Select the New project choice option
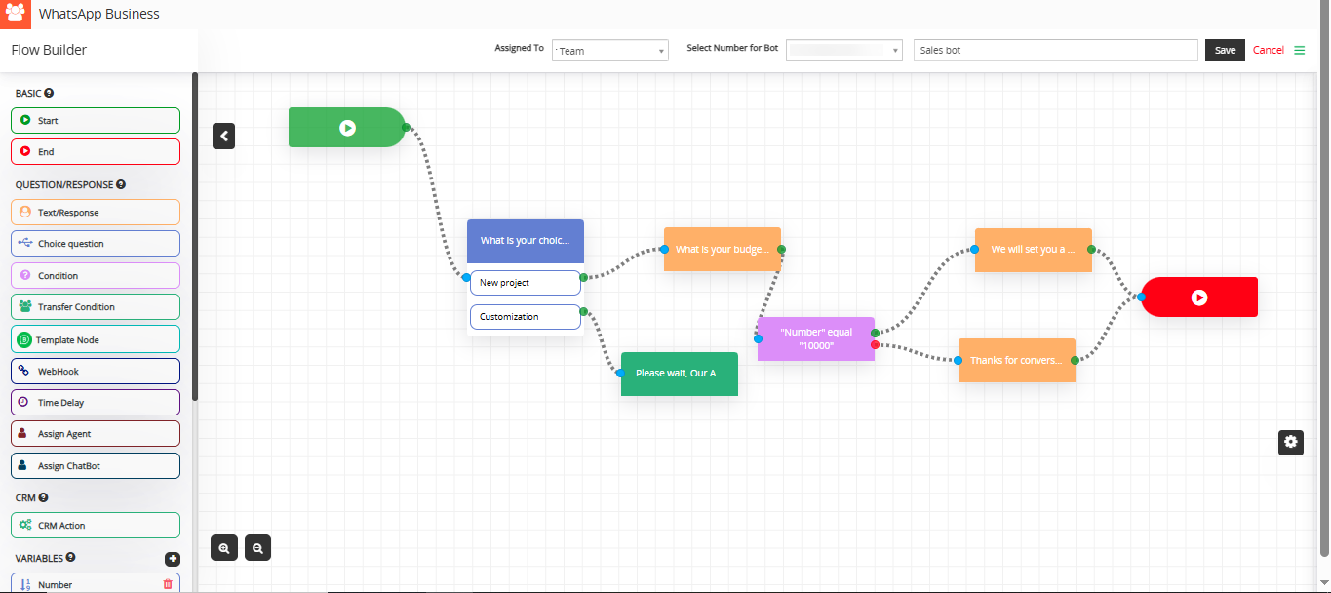 pyautogui.click(x=525, y=283)
